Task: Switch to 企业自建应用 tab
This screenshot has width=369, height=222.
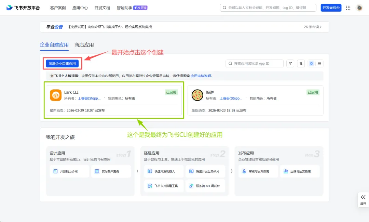Action: click(54, 45)
